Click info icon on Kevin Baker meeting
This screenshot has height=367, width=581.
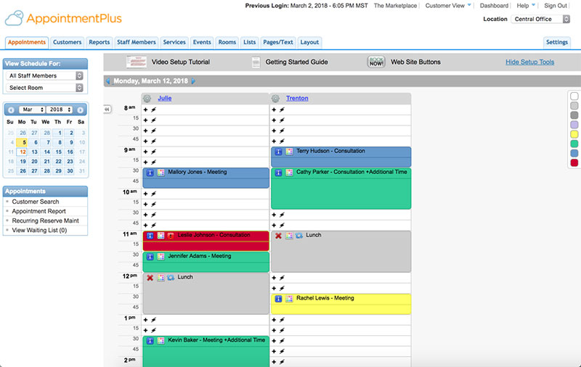pos(150,341)
